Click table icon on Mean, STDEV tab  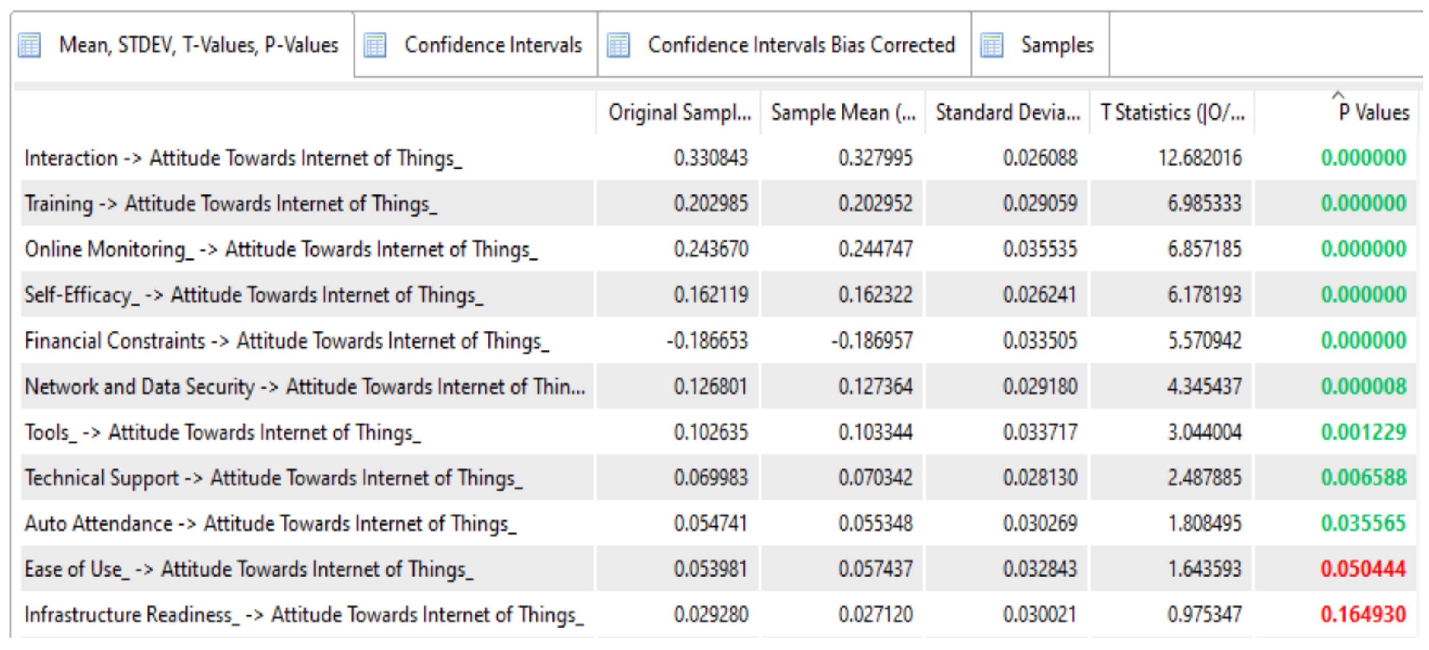(x=29, y=45)
